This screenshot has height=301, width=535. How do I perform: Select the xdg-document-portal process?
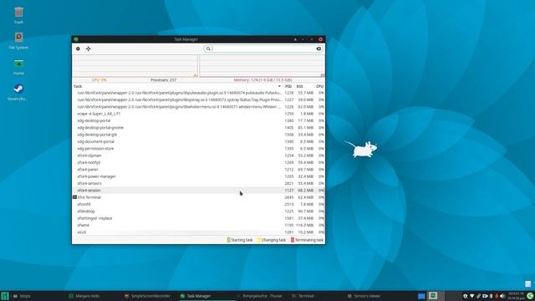tap(199, 141)
